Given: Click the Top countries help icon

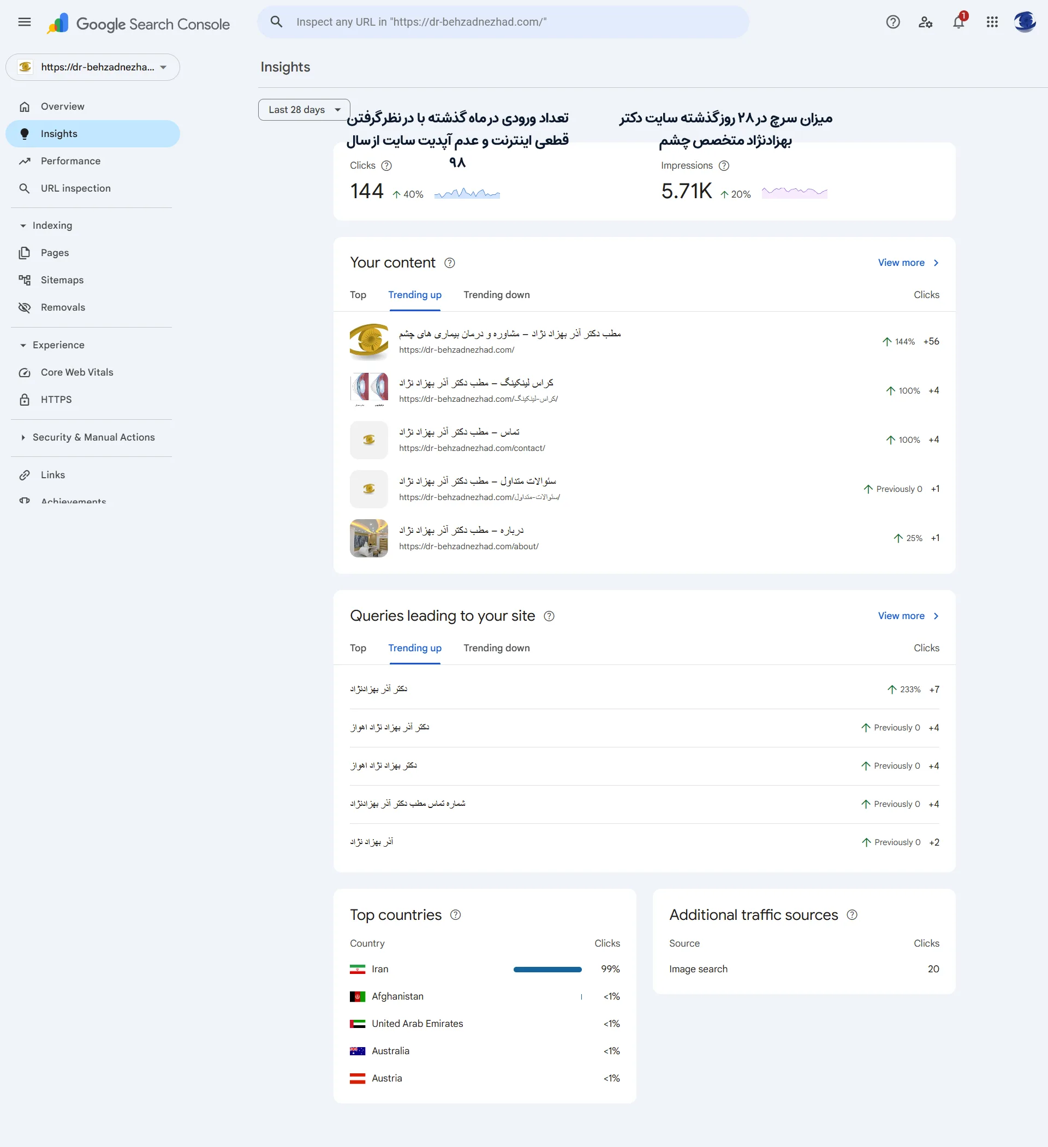Looking at the screenshot, I should 455,915.
